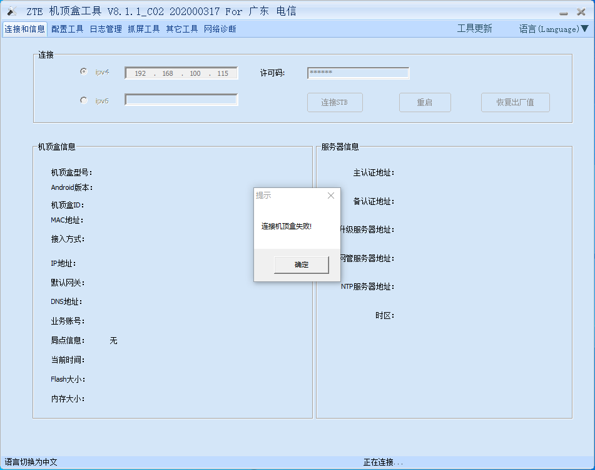This screenshot has width=595, height=470.
Task: Click the DNS地址 label
Action: pos(66,301)
